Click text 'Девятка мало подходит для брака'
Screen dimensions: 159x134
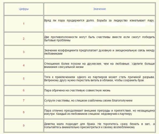(70, 124)
